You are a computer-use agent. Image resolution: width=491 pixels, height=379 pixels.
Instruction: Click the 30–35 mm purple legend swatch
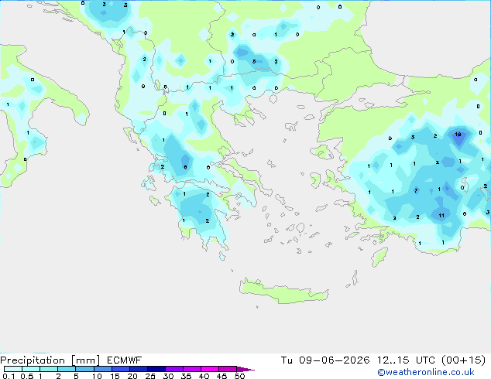click(174, 369)
